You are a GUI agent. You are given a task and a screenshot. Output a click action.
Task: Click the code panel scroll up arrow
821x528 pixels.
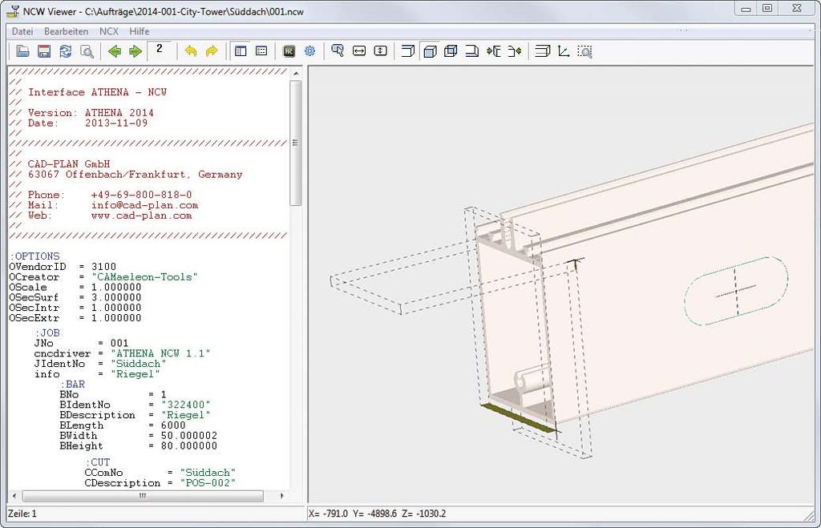click(296, 73)
